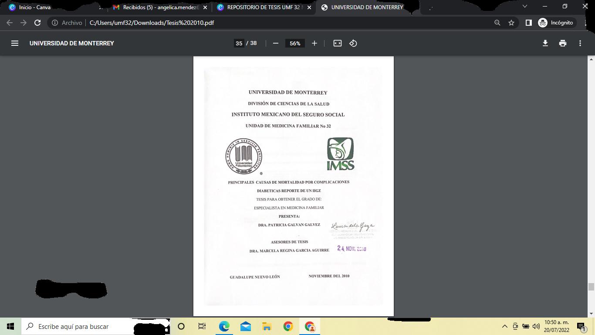Open the PDF viewer sidebar menu

(15, 43)
